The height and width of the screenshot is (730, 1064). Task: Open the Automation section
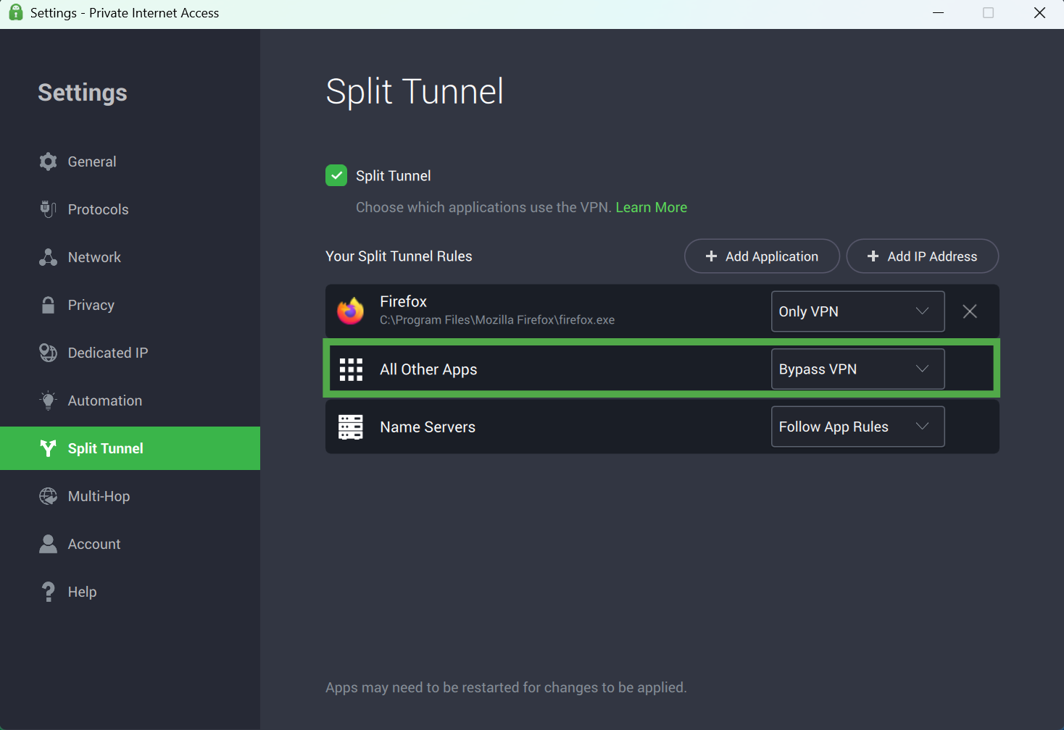(130, 400)
